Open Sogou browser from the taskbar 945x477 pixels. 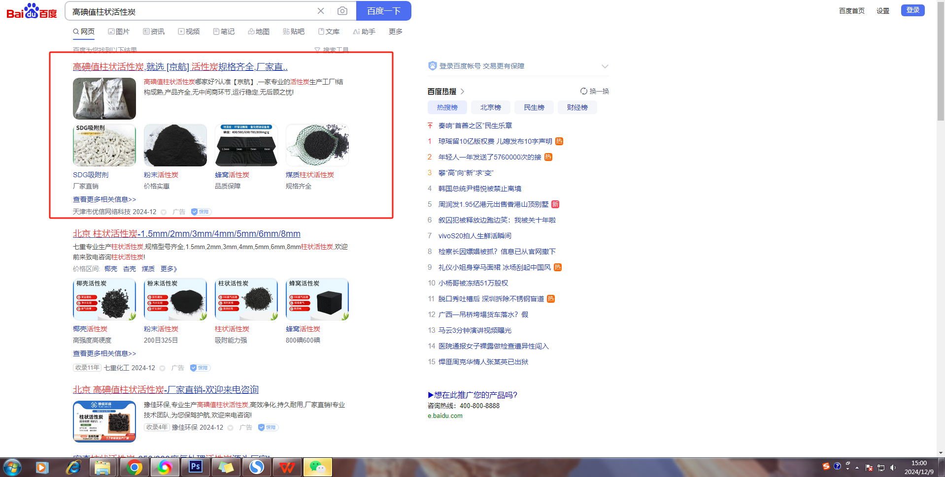tap(256, 467)
